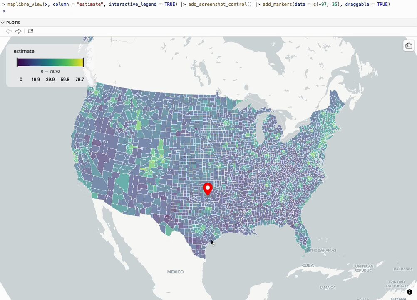Collapse the PLOTS panel chevron

(2, 22)
